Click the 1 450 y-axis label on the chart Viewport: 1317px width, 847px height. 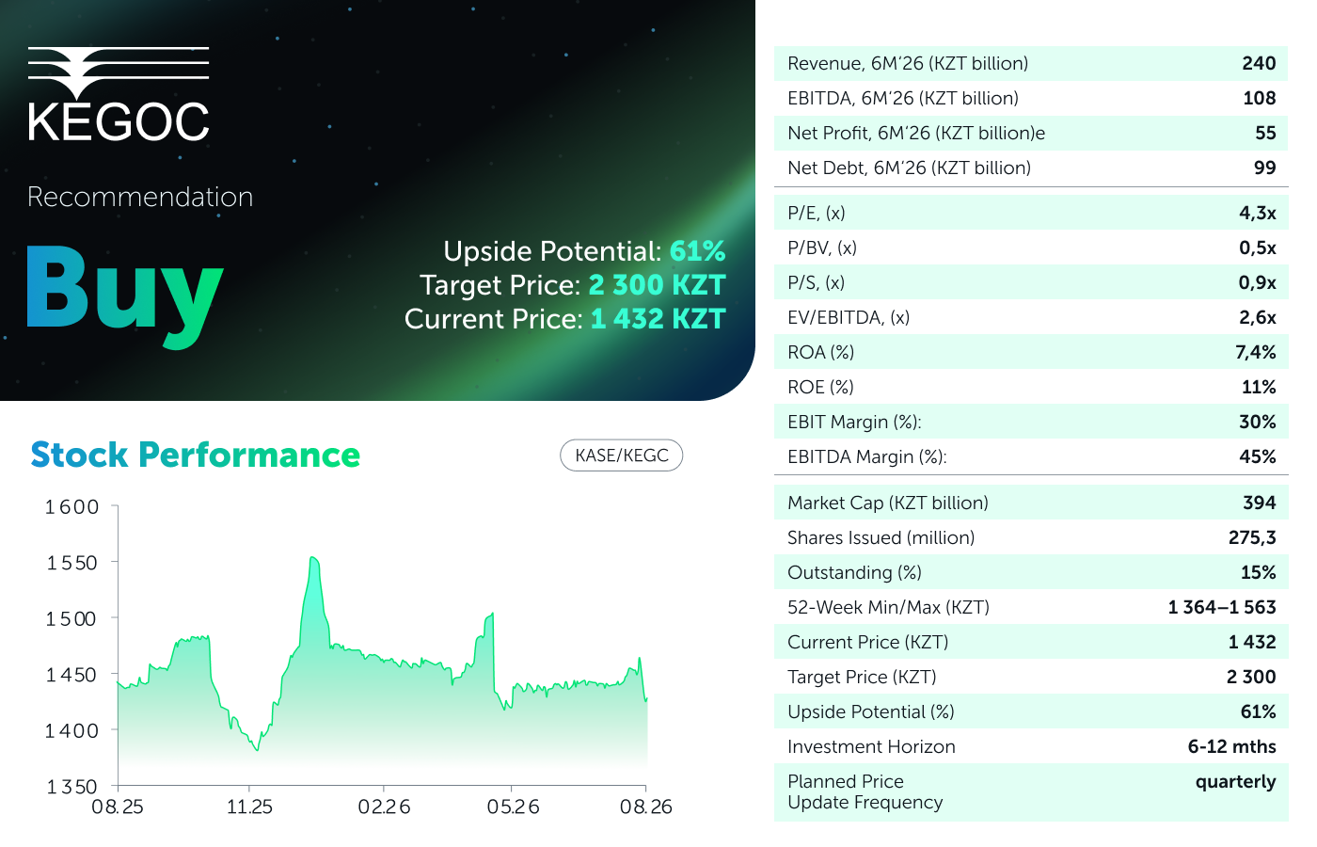click(71, 675)
